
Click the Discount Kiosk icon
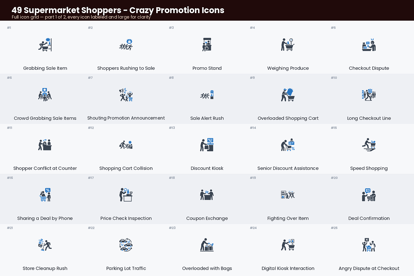[x=207, y=145]
